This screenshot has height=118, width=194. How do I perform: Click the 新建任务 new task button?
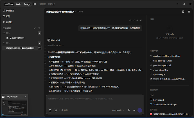tap(8, 11)
